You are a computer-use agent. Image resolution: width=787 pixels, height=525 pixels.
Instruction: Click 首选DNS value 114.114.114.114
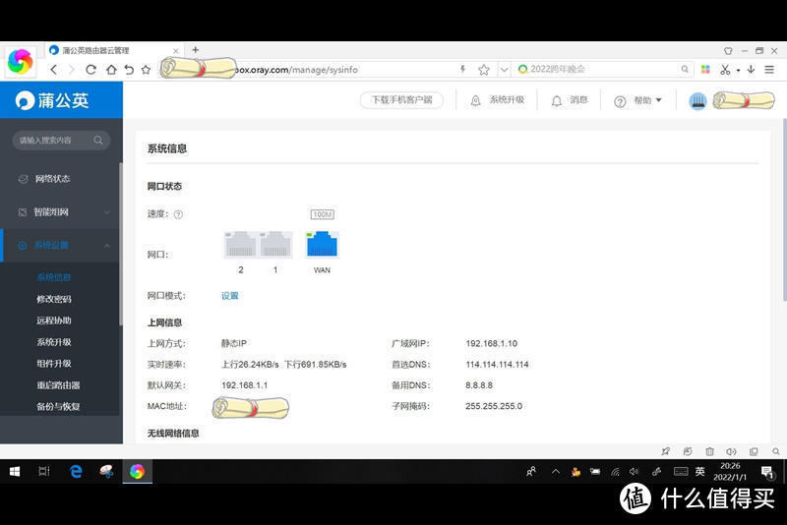pyautogui.click(x=497, y=365)
